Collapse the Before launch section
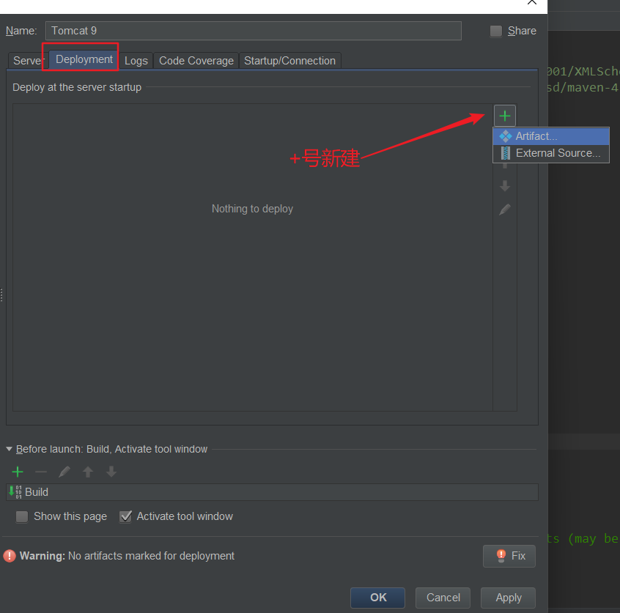 click(9, 449)
